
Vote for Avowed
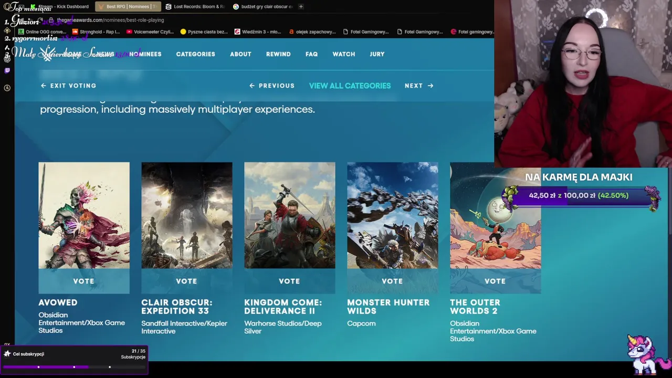(83, 281)
